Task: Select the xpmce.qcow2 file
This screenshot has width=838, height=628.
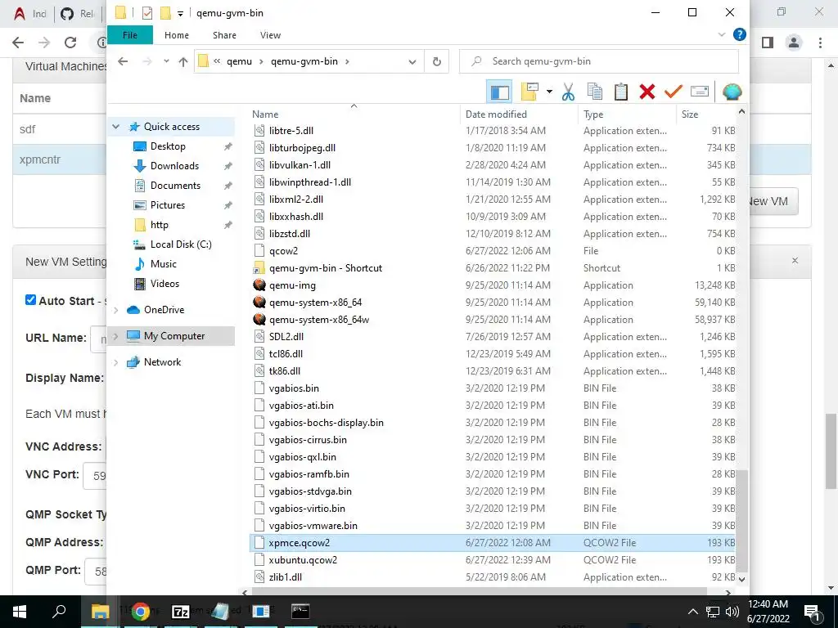Action: pos(300,543)
